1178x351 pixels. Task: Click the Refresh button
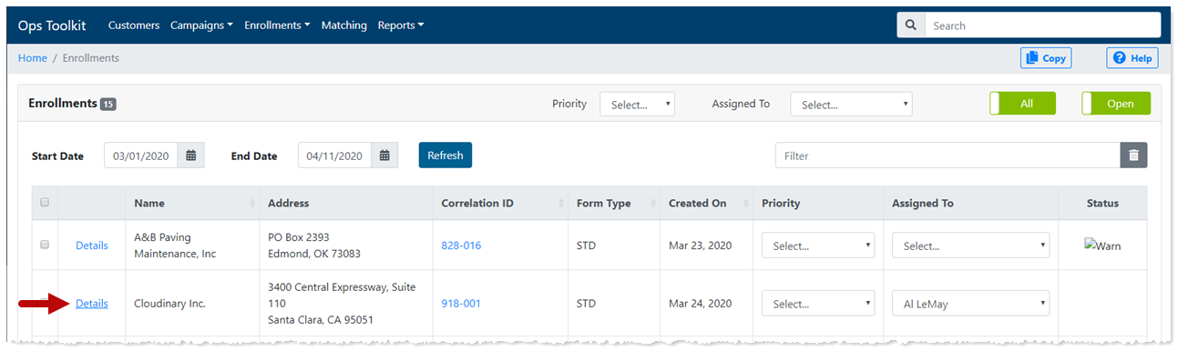coord(446,155)
